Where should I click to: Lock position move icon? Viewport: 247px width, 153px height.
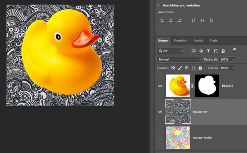[187, 68]
